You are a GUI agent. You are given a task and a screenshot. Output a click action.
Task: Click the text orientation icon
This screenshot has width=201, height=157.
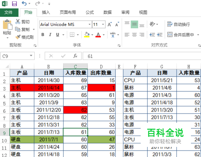pyautogui.click(x=152, y=24)
